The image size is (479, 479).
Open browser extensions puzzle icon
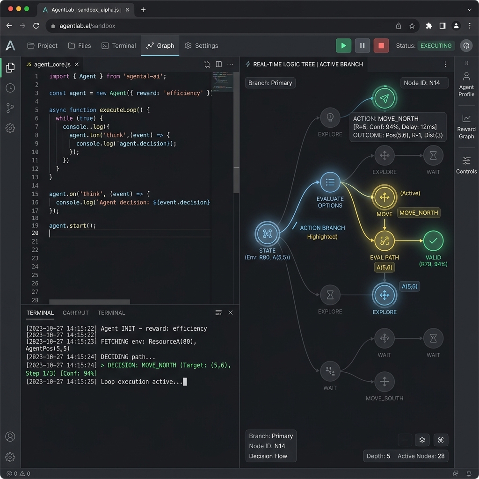pyautogui.click(x=429, y=26)
